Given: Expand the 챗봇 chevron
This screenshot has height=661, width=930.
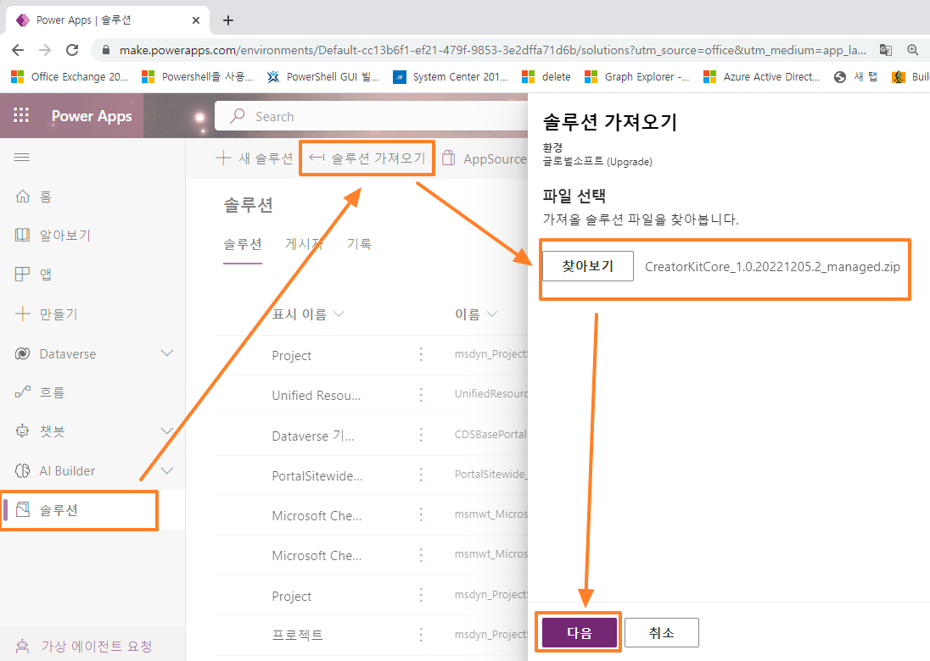Looking at the screenshot, I should (167, 431).
